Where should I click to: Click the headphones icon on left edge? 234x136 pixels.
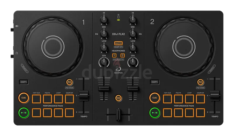point(17,53)
